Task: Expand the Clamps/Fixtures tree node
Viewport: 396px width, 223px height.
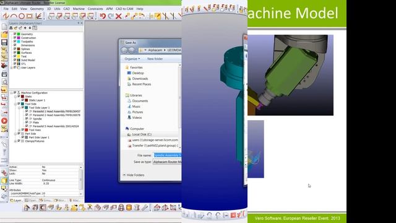Action: tap(15, 141)
